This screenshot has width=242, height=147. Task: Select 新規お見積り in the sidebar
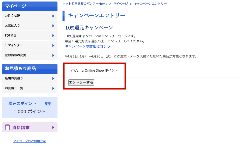[30, 78]
